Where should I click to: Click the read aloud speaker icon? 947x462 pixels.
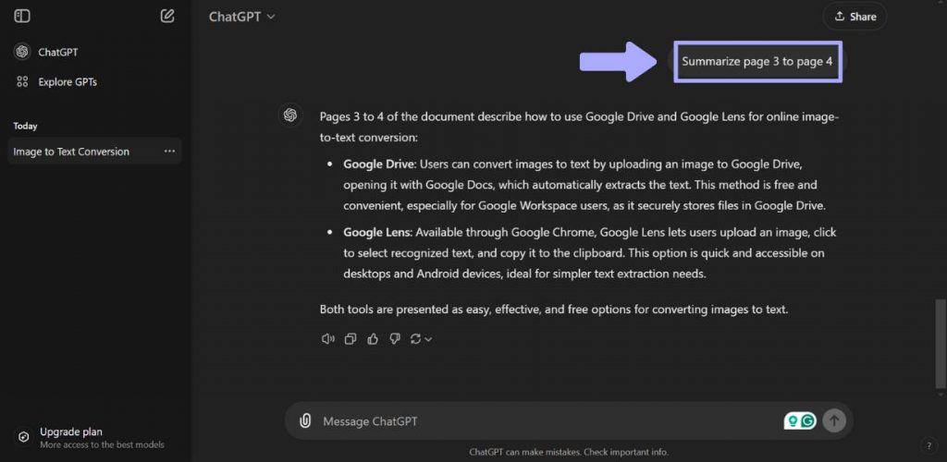pyautogui.click(x=328, y=339)
